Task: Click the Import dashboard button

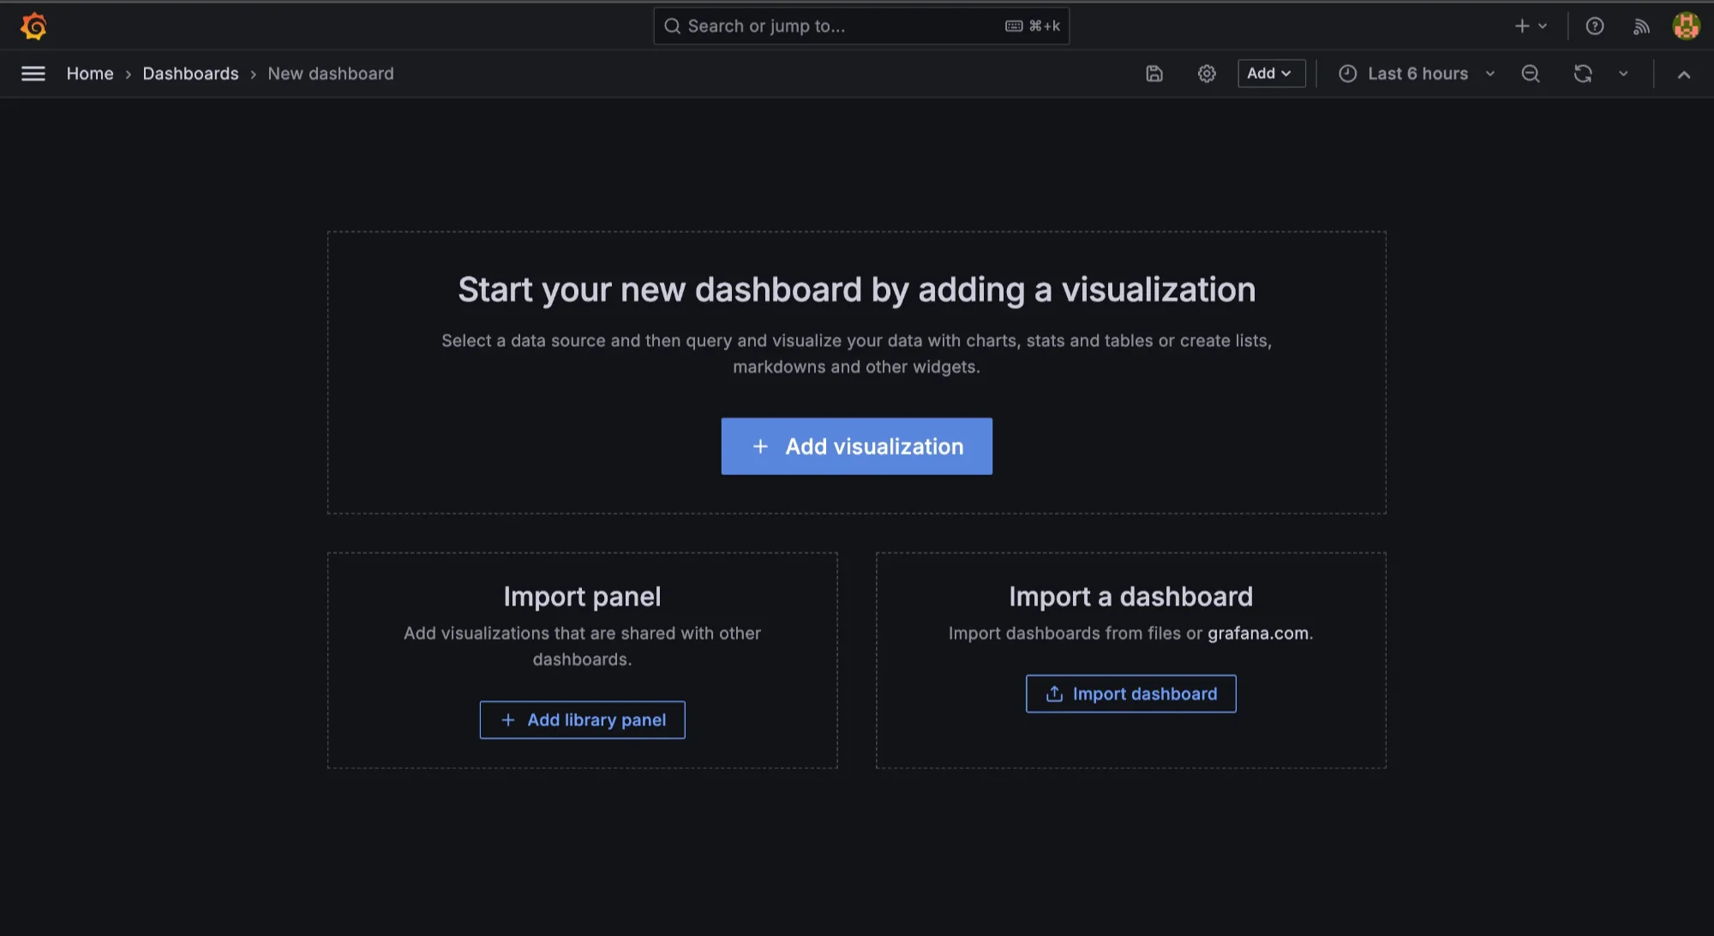Action: point(1131,694)
